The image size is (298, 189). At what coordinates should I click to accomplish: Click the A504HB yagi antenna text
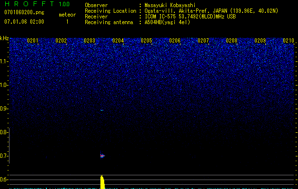tap(167, 22)
